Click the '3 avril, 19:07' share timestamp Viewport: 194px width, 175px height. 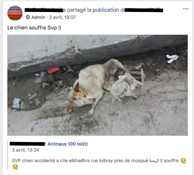tap(62, 17)
